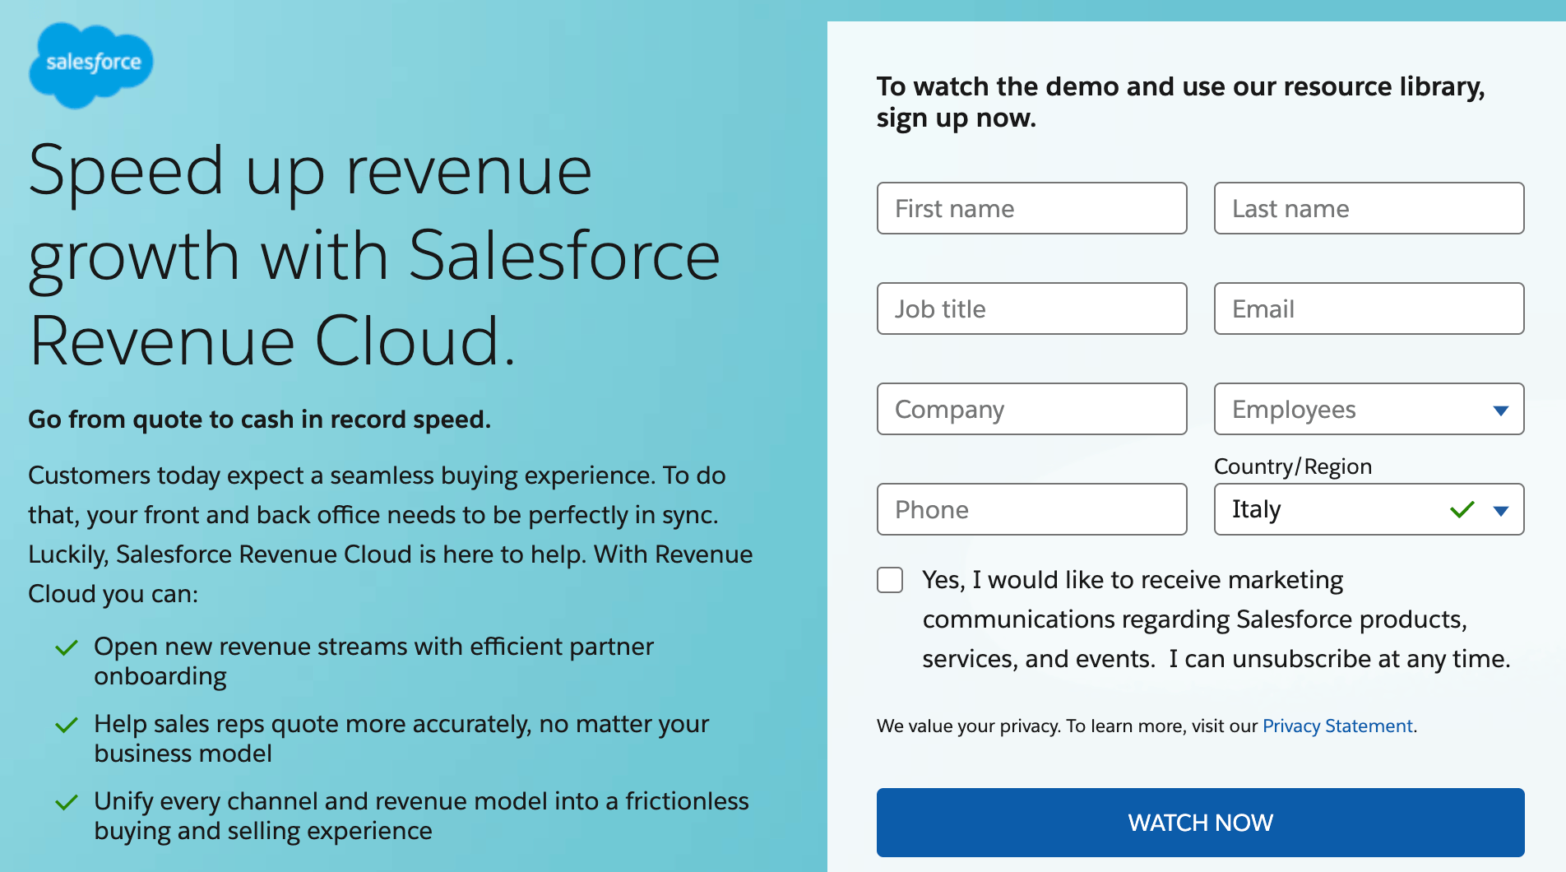The image size is (1566, 872).
Task: Click "Go from quote to cash" subheading
Action: pyautogui.click(x=259, y=420)
